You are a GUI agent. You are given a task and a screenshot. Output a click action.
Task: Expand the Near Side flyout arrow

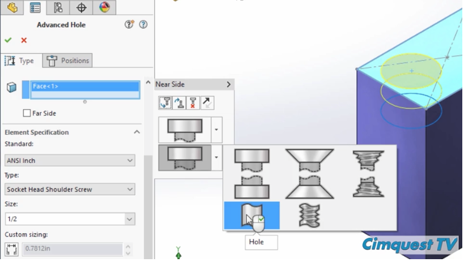228,84
